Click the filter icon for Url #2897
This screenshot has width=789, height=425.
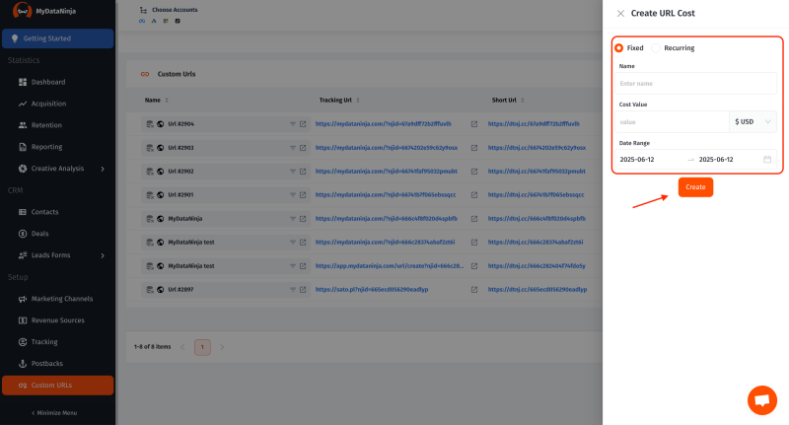click(292, 290)
